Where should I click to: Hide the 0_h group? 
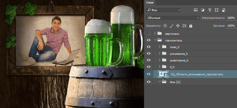point(149,67)
